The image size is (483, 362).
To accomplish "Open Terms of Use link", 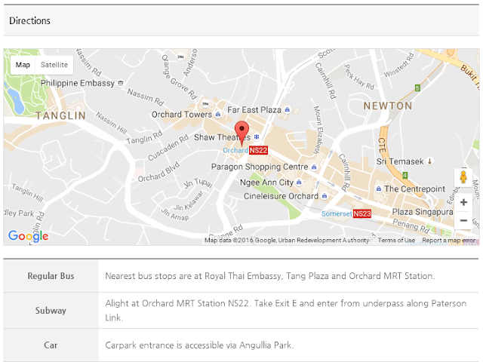I will pos(396,240).
